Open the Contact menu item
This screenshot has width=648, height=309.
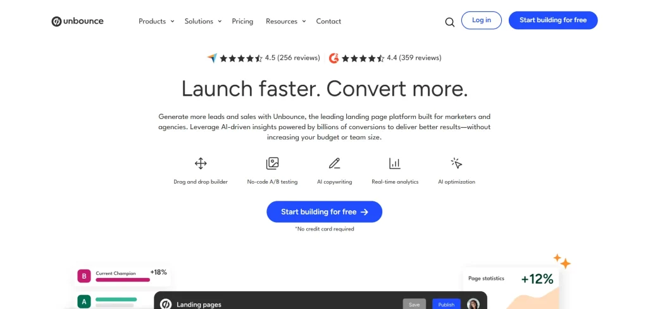tap(328, 21)
